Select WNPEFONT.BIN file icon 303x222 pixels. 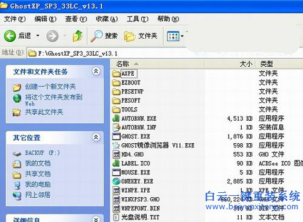point(116,208)
